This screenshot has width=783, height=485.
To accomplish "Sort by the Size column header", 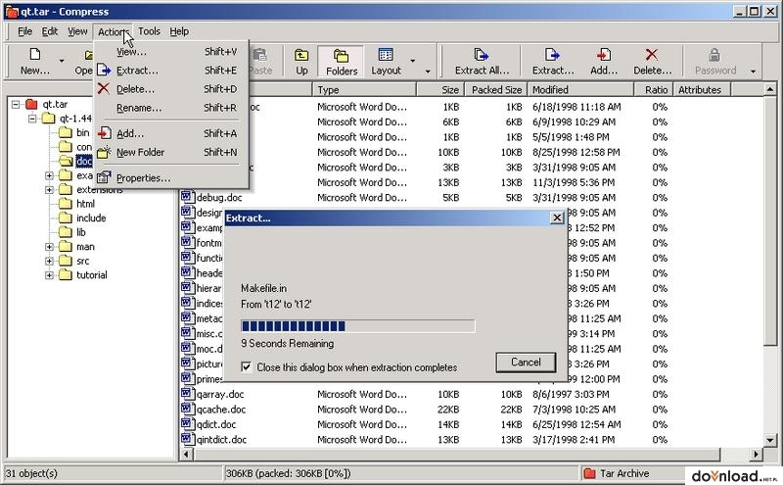I will point(441,90).
